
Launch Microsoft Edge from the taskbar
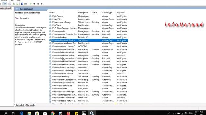point(22,113)
